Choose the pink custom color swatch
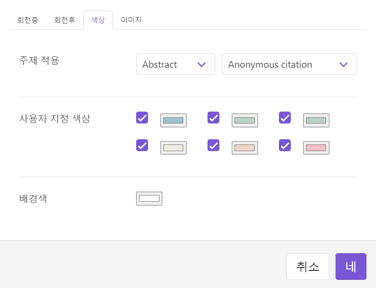Viewport: 376px width, 288px height. point(317,148)
